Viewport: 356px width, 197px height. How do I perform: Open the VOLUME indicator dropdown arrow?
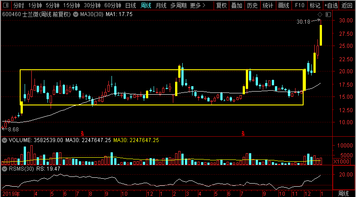[x=4, y=140]
